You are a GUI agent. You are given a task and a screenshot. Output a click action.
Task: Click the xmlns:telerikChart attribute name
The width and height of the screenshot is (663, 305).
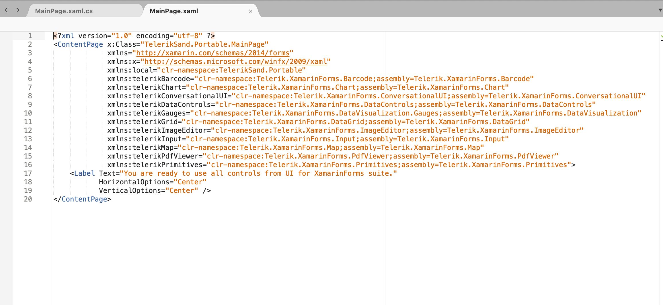(145, 87)
